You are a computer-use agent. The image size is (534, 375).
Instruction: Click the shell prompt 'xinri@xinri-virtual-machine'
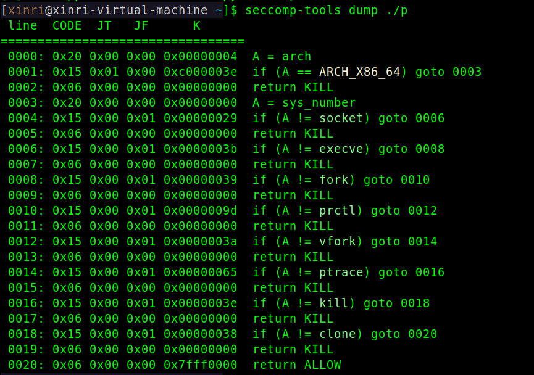coord(107,10)
